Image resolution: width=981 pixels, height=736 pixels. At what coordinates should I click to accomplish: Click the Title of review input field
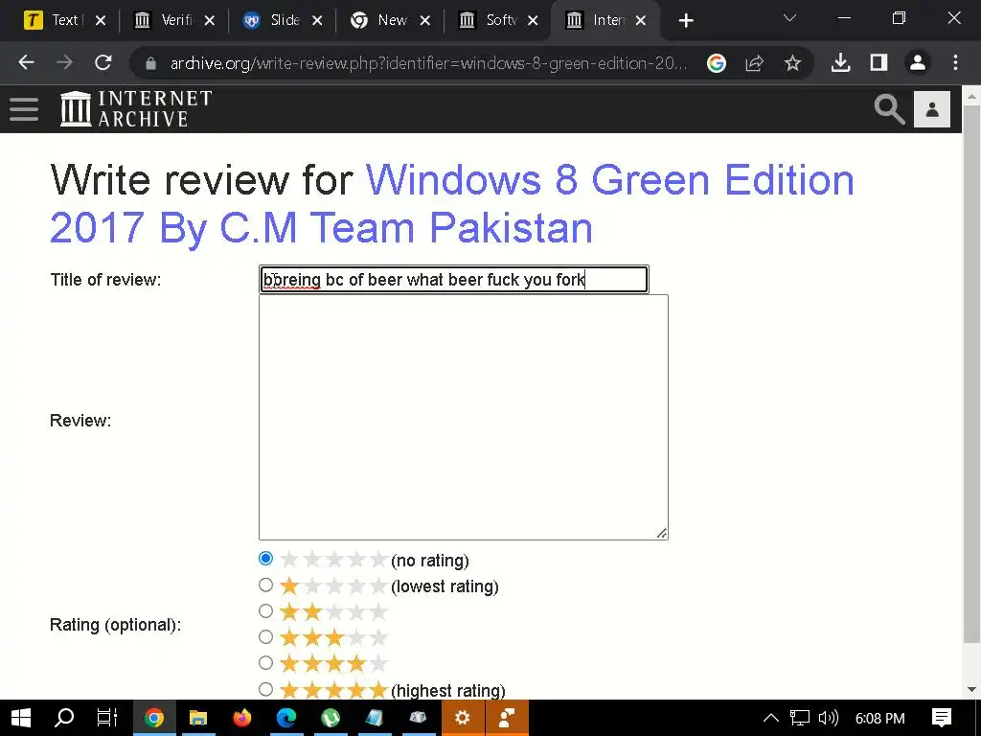[453, 279]
